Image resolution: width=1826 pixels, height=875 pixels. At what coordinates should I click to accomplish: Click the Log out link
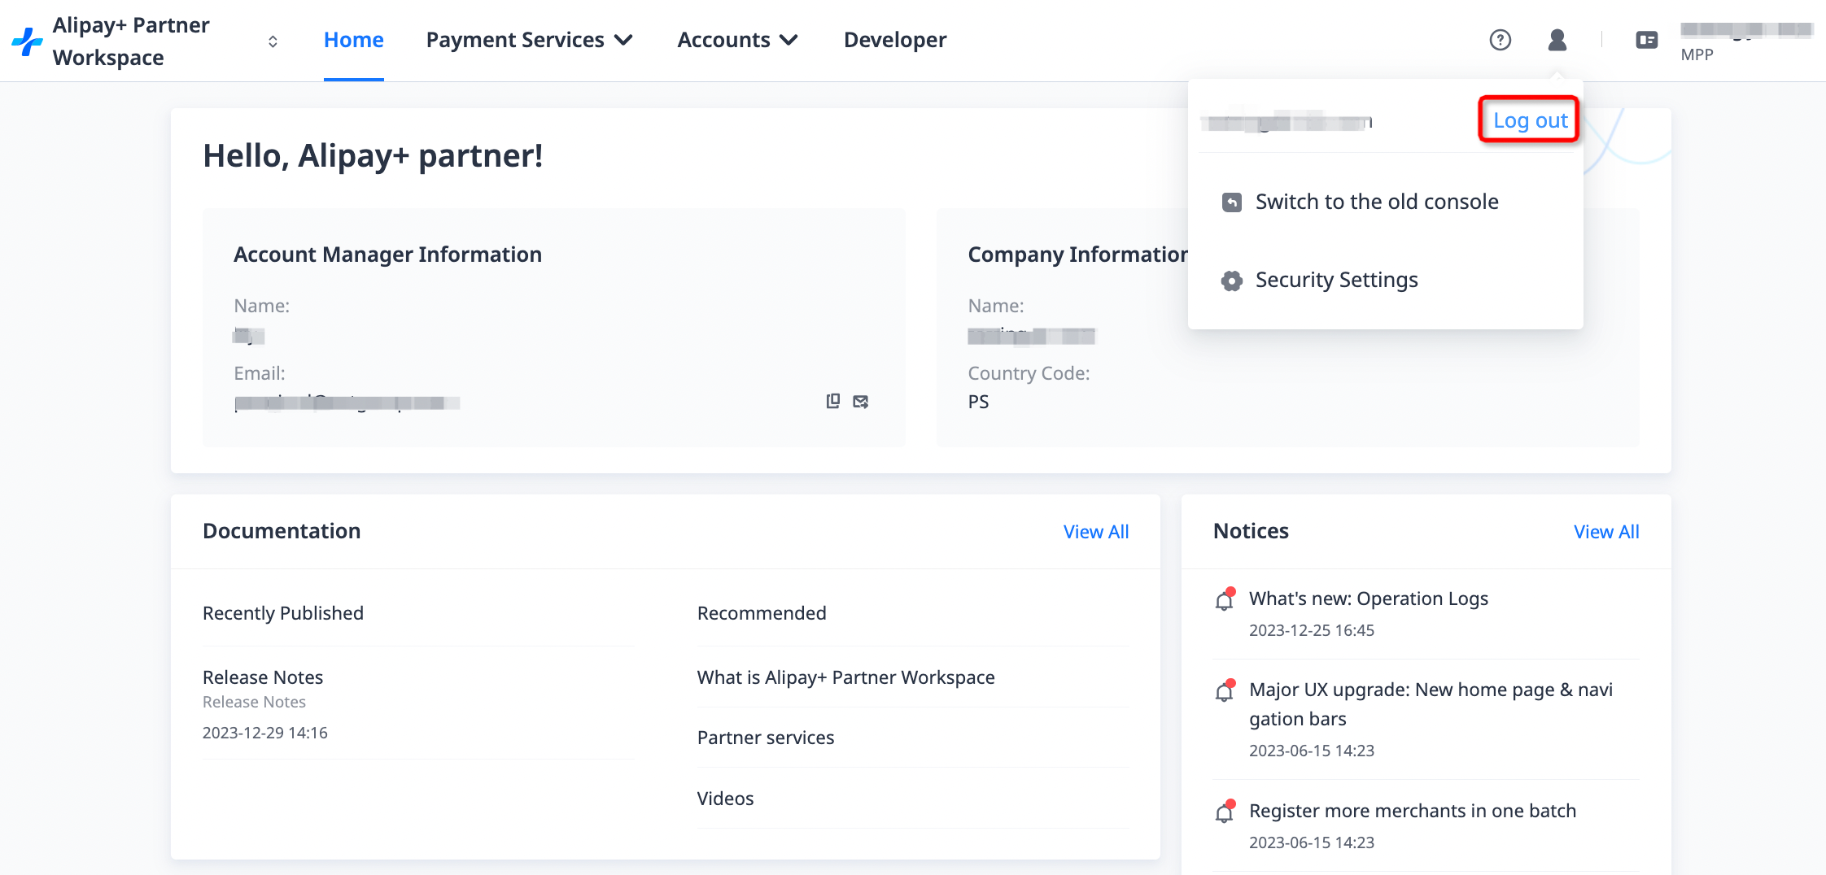click(x=1529, y=120)
